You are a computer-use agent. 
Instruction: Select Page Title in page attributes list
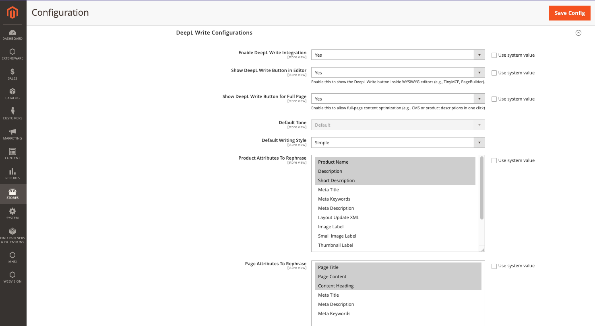(398, 267)
